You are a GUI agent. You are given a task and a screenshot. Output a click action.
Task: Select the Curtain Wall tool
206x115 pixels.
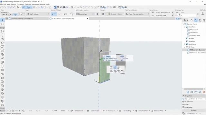tap(3, 62)
